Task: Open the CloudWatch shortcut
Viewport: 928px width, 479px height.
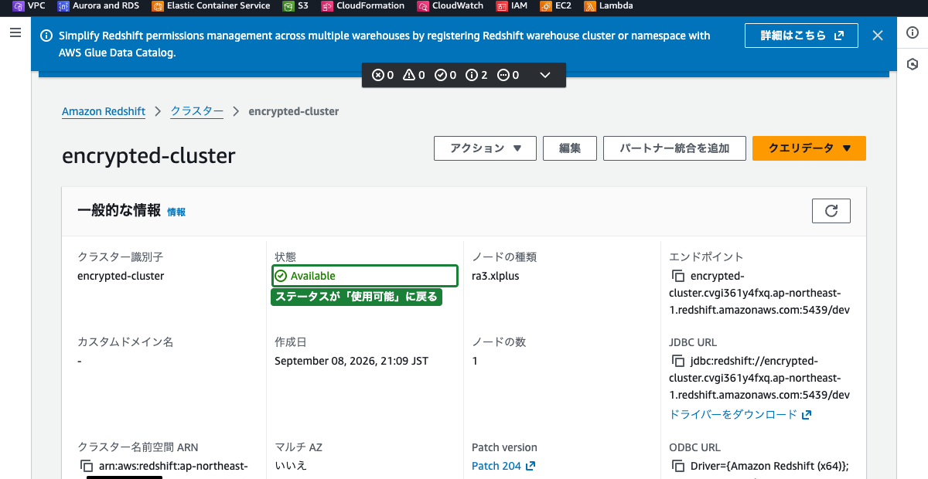Action: click(x=450, y=6)
